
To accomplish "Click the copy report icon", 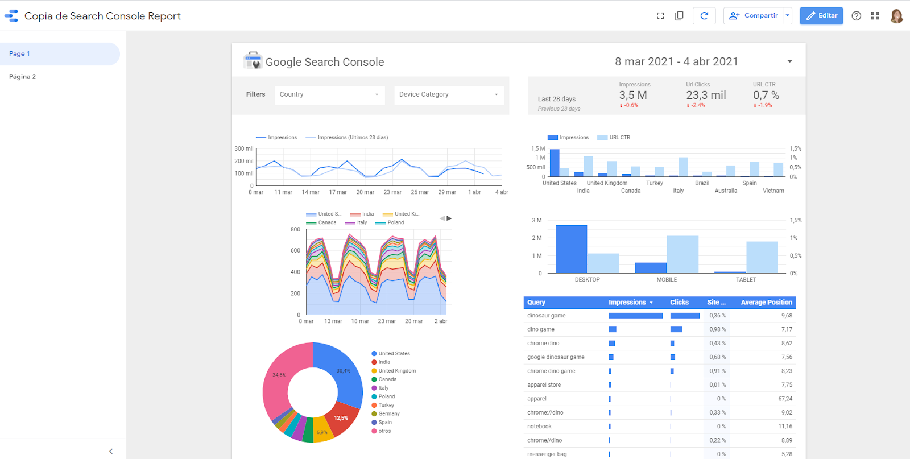I will [679, 16].
